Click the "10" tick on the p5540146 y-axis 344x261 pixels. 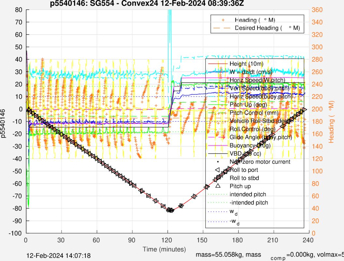click(x=19, y=97)
